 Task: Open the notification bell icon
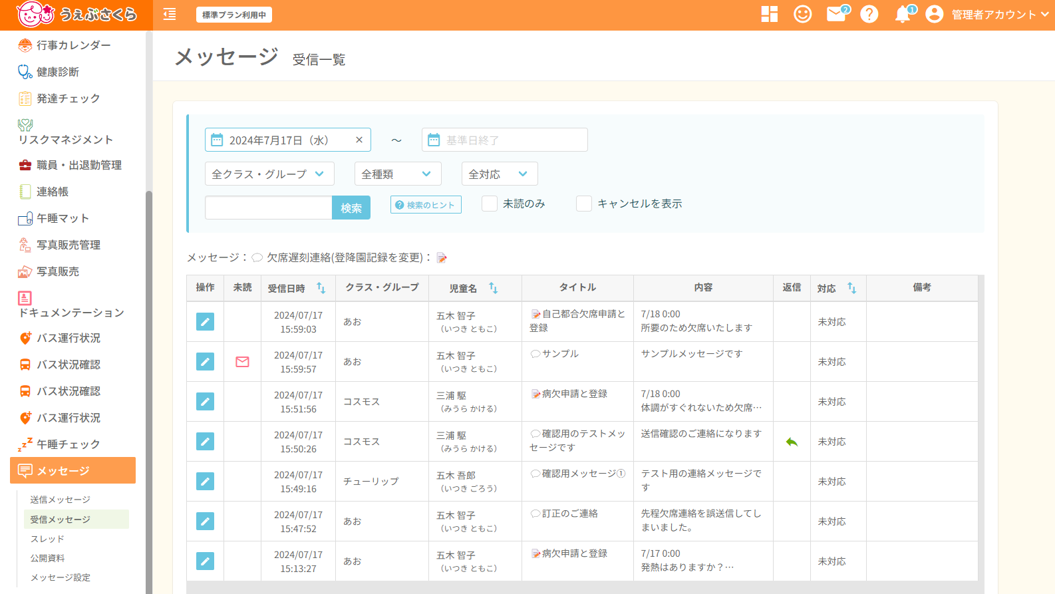coord(903,14)
